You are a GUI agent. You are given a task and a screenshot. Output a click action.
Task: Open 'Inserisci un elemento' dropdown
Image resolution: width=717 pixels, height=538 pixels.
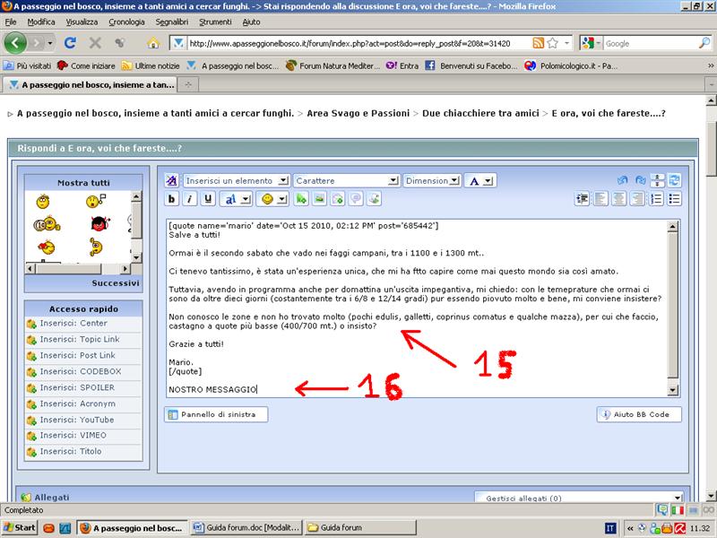point(237,180)
